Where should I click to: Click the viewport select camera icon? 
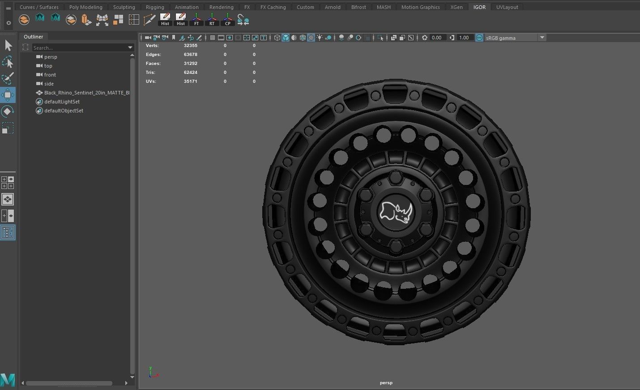(x=148, y=38)
